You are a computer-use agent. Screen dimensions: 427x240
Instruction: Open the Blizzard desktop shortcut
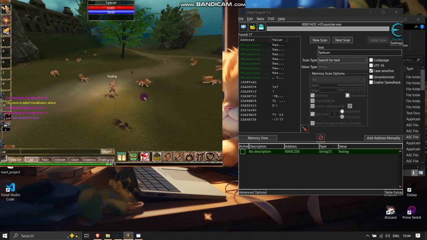coord(390,212)
